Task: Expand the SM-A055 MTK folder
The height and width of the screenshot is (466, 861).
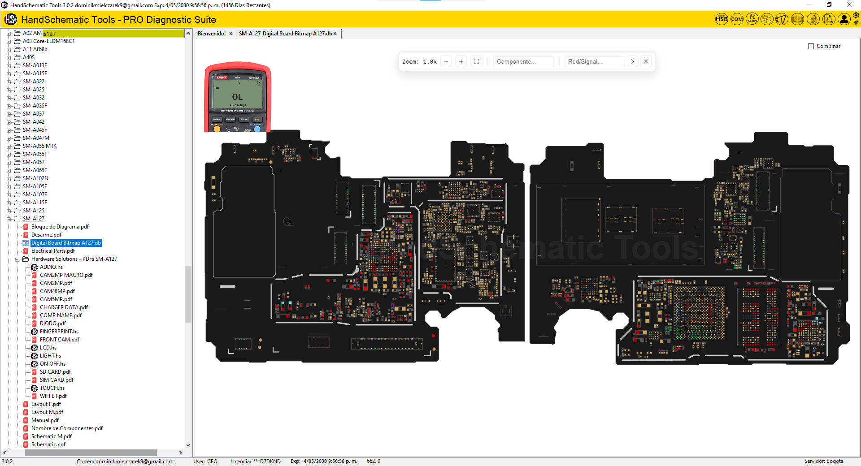Action: coord(9,147)
